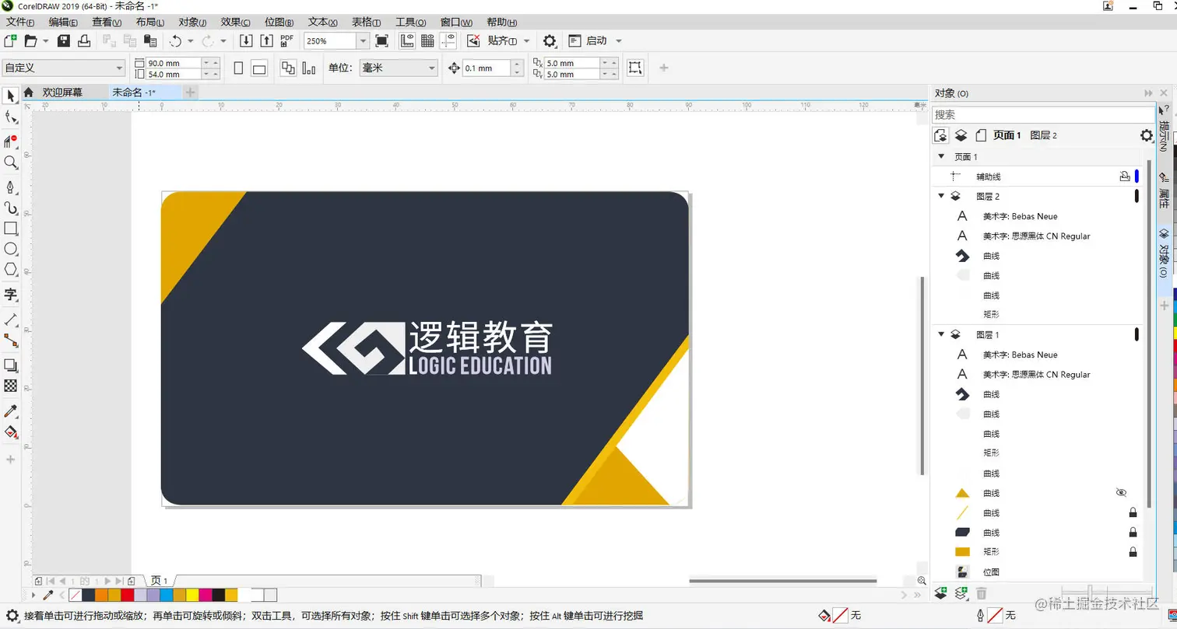
Task: Select the Crop tool
Action: (x=11, y=141)
